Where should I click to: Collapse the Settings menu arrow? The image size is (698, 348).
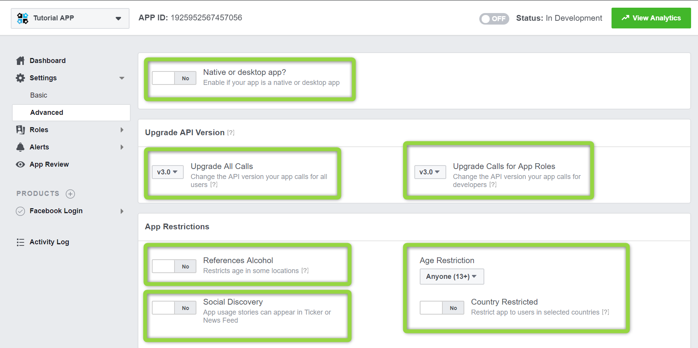click(x=122, y=78)
